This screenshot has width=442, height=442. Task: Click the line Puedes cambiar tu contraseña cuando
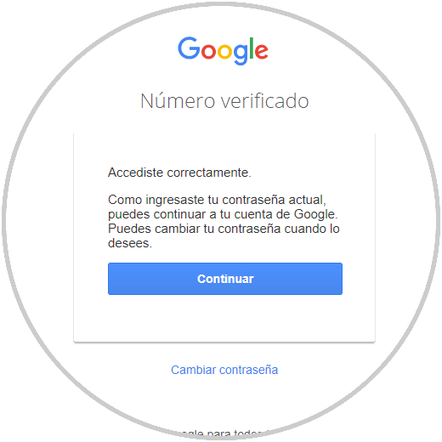click(224, 229)
